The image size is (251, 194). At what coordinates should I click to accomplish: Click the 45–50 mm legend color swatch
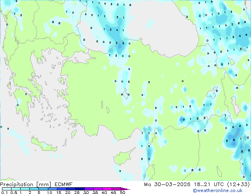[116, 189]
